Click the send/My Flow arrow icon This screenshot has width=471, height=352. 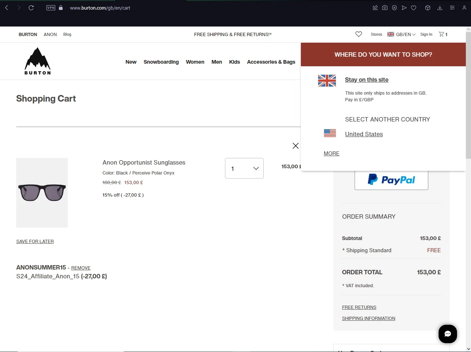(404, 8)
